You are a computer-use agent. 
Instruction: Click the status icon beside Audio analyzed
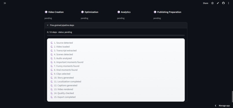[52, 58]
